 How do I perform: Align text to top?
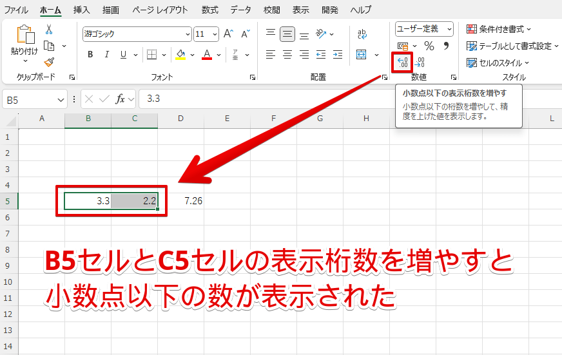coord(271,34)
